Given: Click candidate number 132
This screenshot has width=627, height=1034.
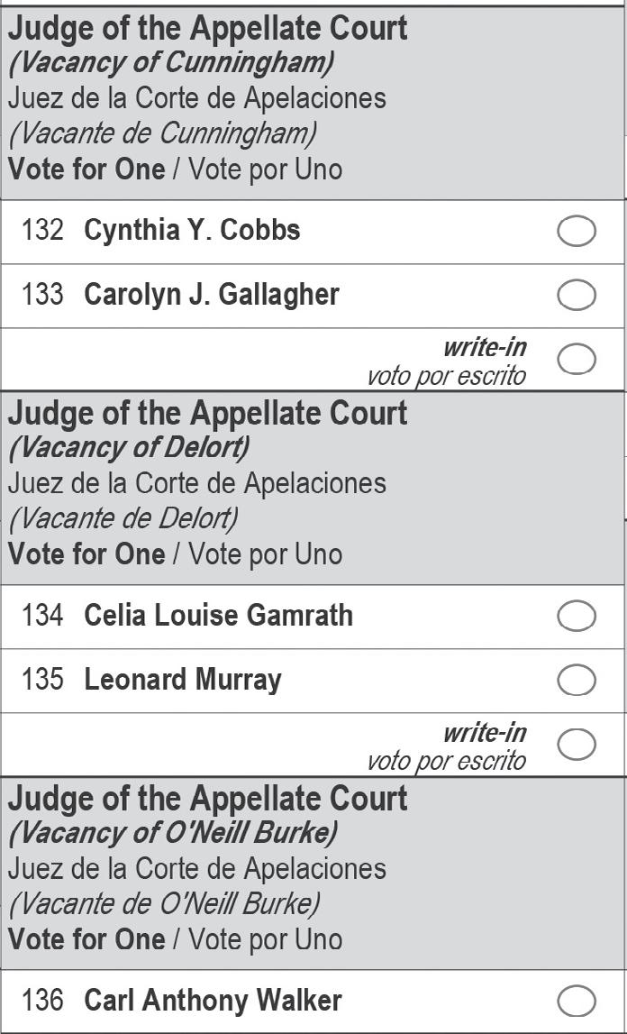Looking at the screenshot, I should pyautogui.click(x=42, y=231).
